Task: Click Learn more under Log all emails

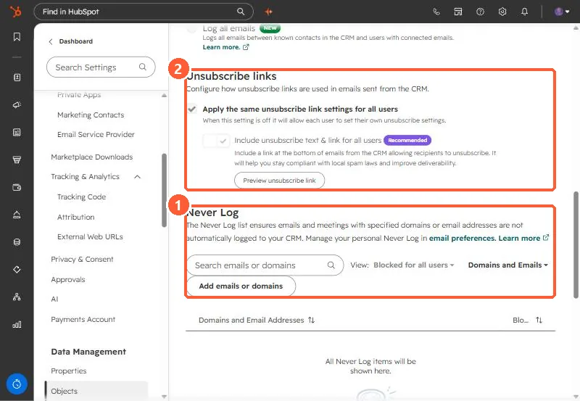Action: click(x=226, y=47)
